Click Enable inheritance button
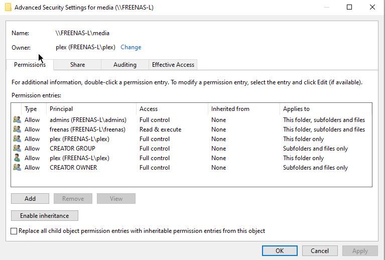 44,216
